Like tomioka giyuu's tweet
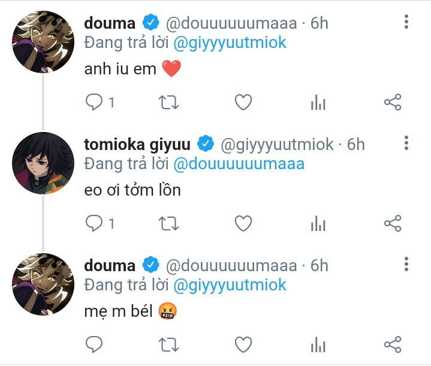This screenshot has height=366, width=431. pyautogui.click(x=243, y=224)
